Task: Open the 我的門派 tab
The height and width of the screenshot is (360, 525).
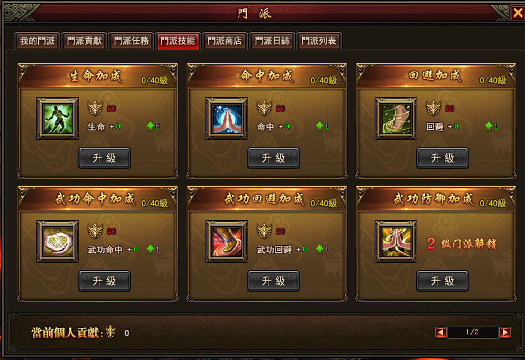Action: pos(37,41)
